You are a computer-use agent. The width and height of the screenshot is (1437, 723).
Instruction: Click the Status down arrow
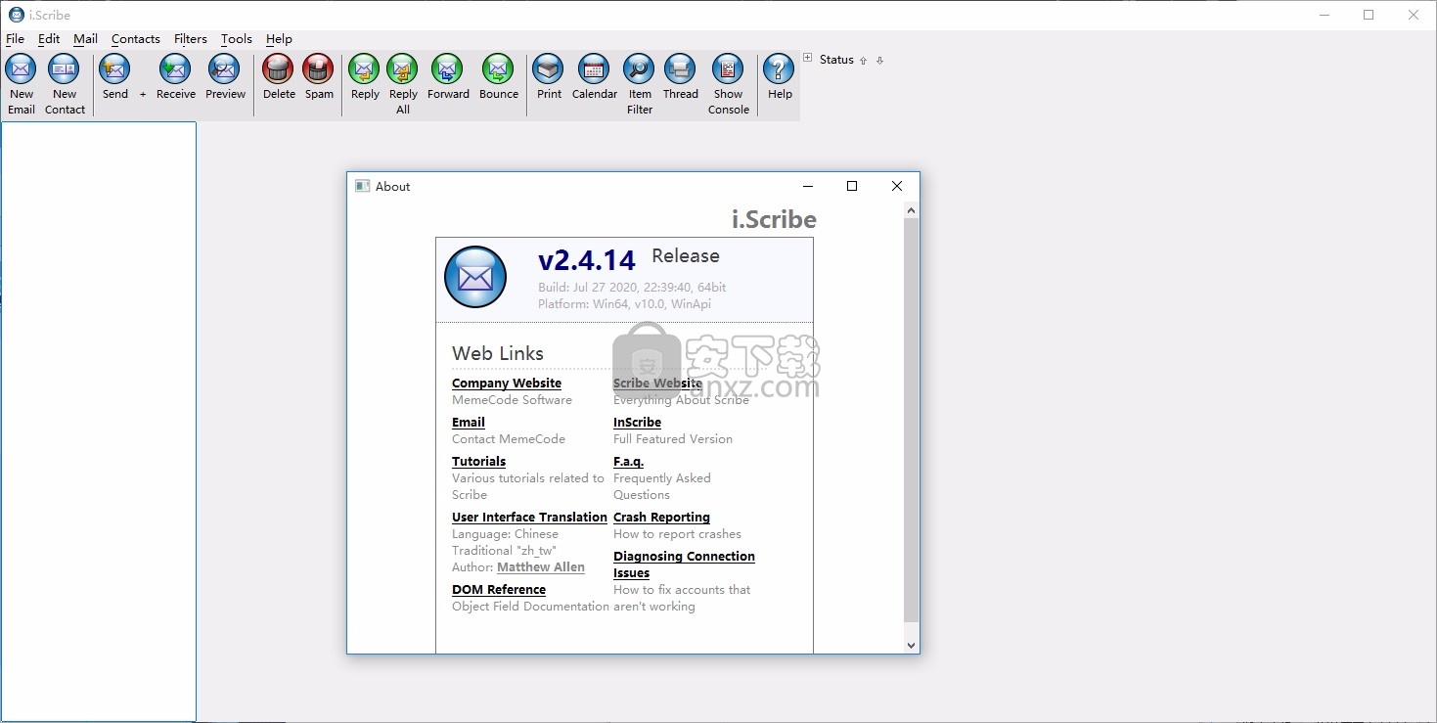pyautogui.click(x=879, y=61)
